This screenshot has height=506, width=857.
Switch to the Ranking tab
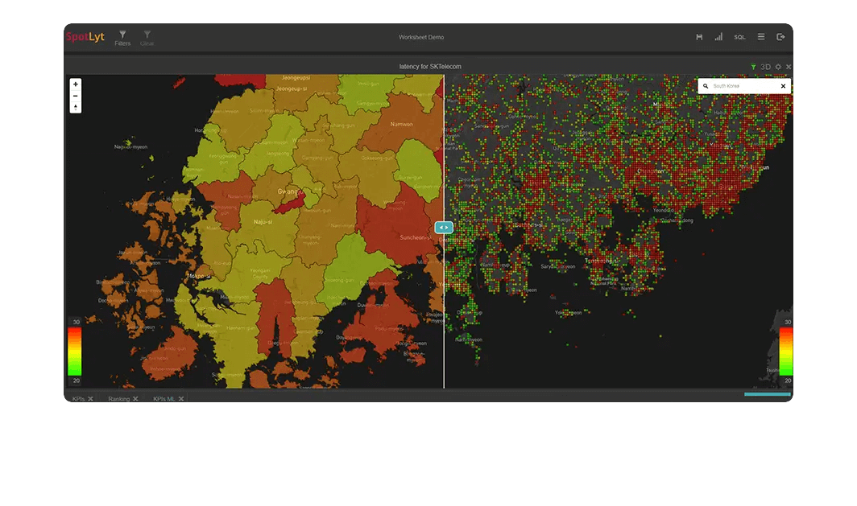(119, 399)
